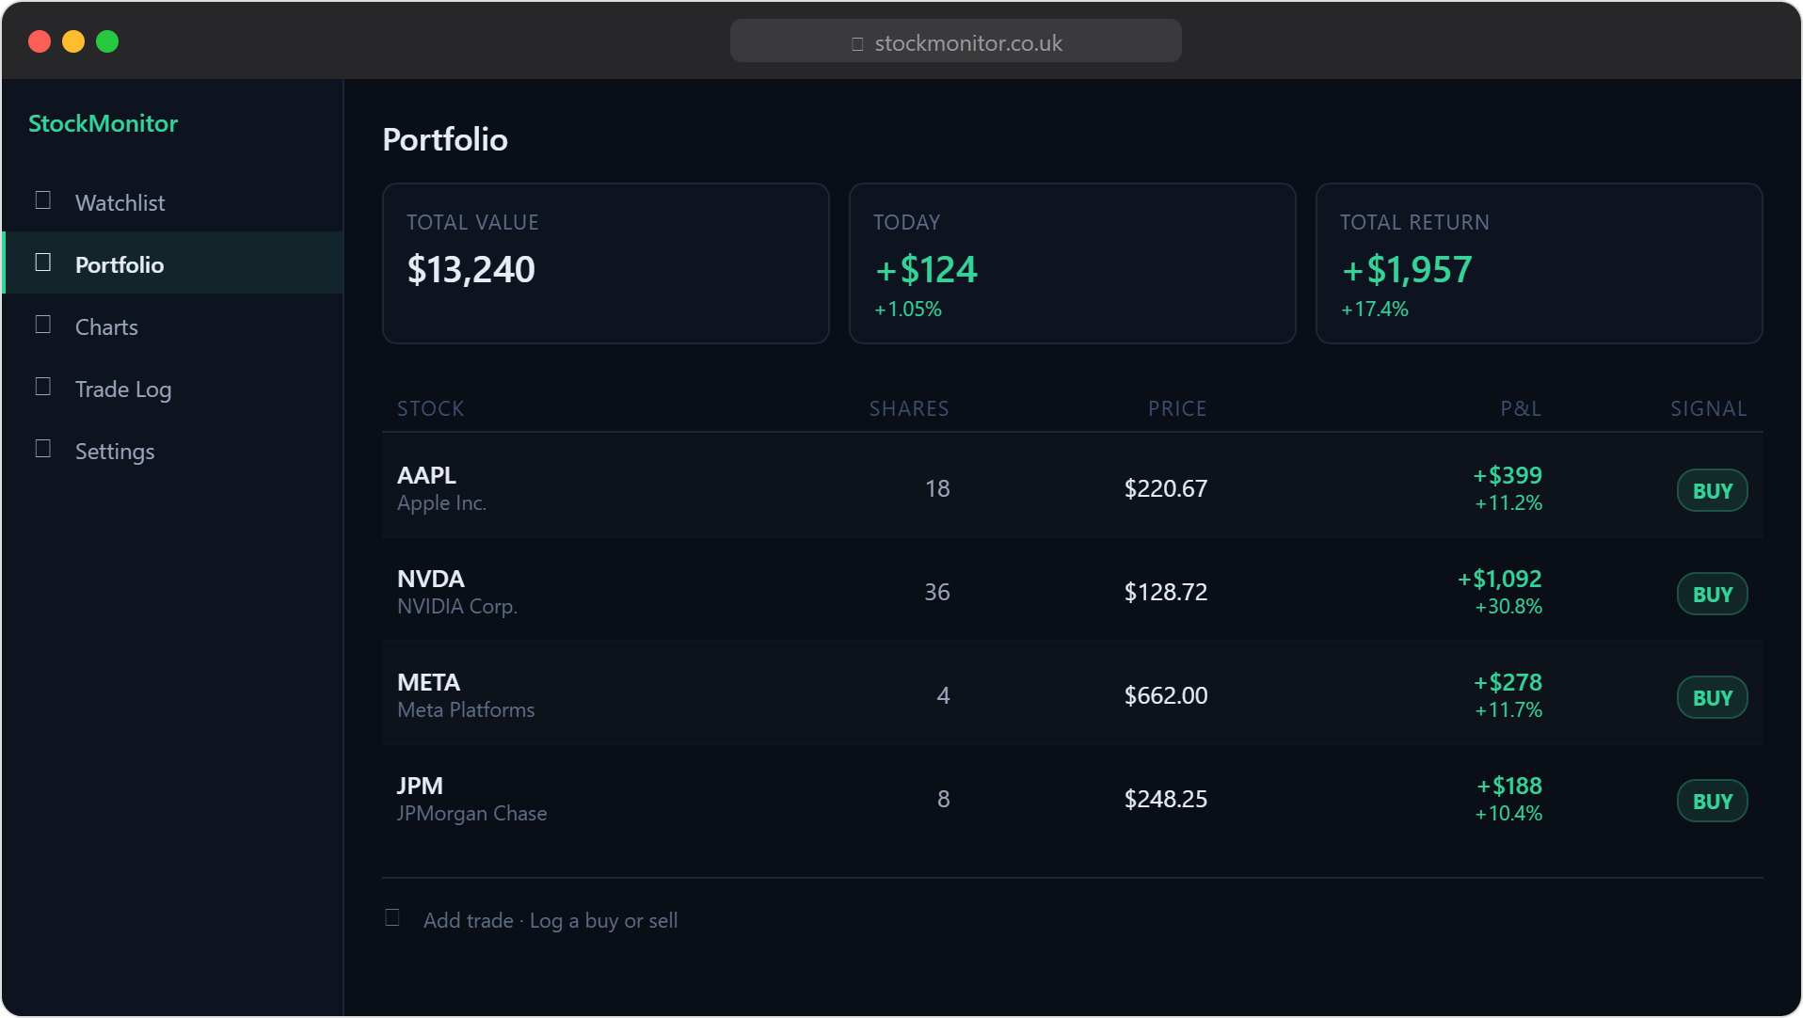Viewport: 1803px width, 1018px height.
Task: Click the NVIDIA Corp. company name
Action: [457, 607]
